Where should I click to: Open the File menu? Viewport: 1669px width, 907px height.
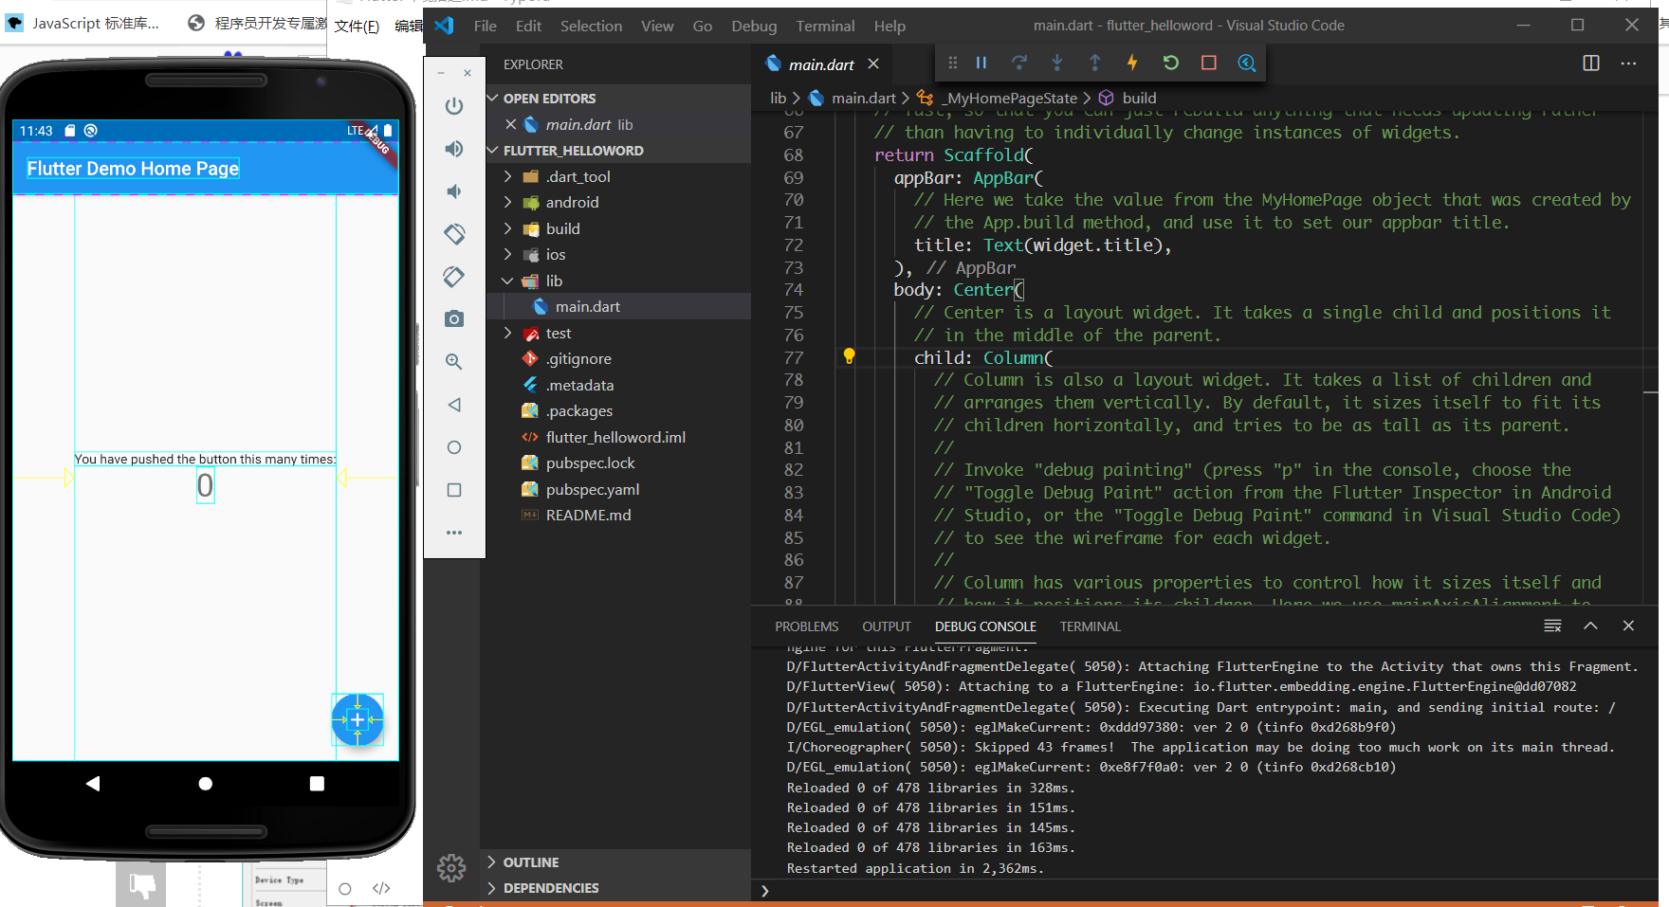486,26
